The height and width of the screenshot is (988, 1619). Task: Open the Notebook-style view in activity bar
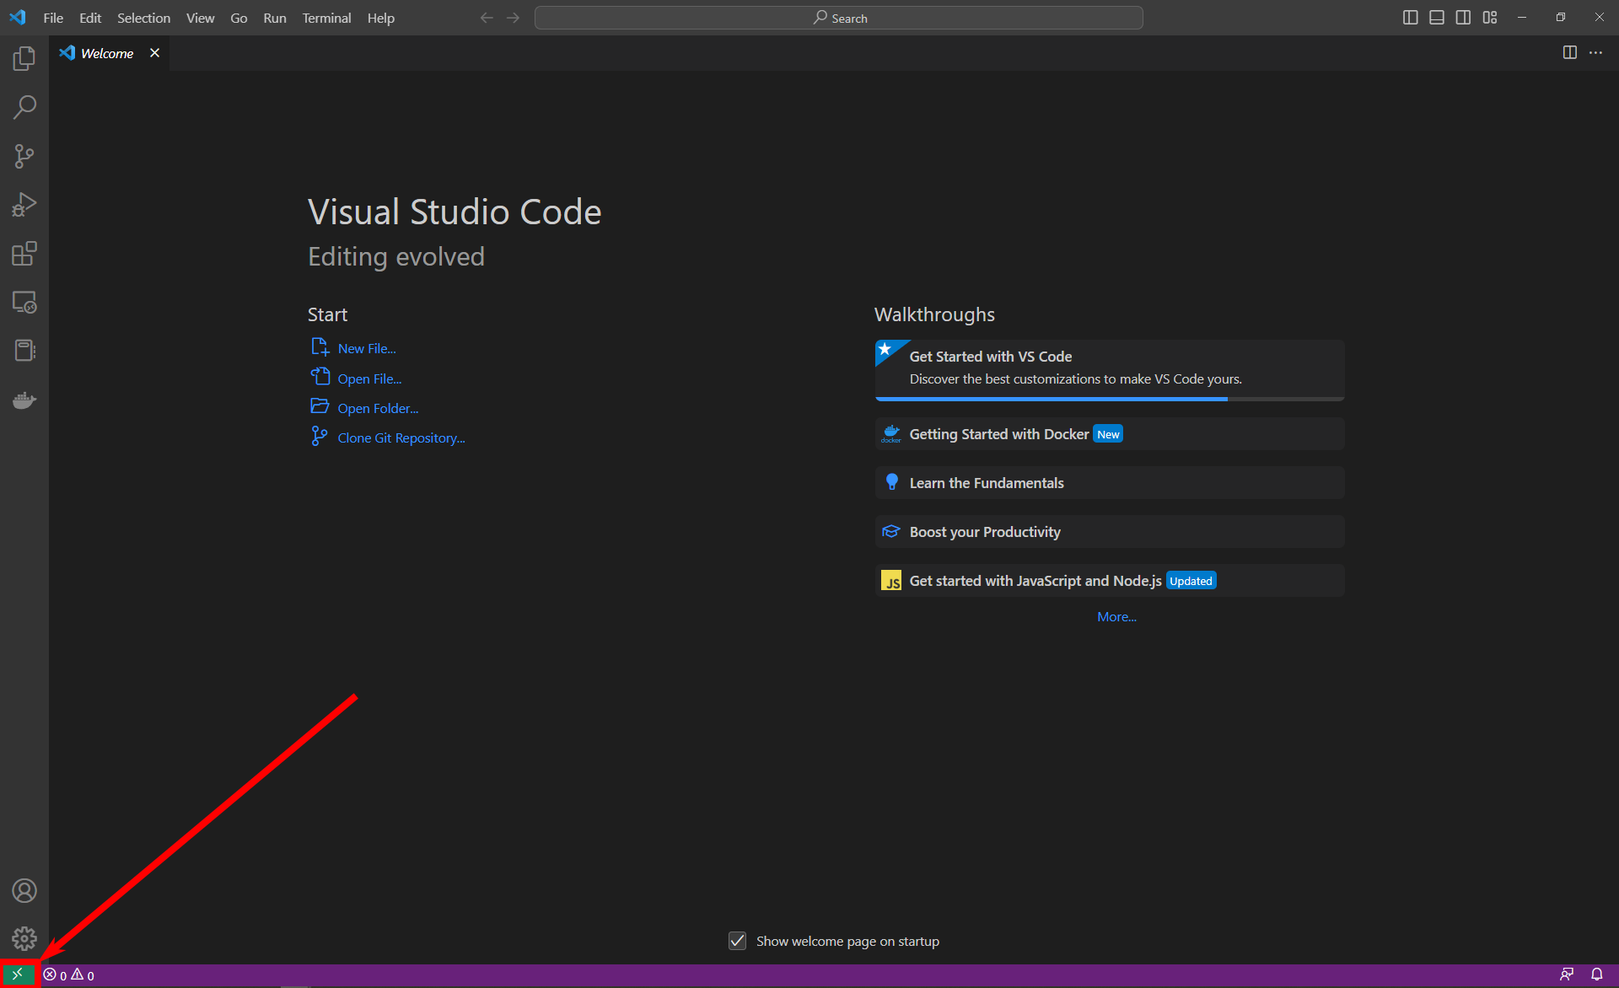click(x=24, y=351)
